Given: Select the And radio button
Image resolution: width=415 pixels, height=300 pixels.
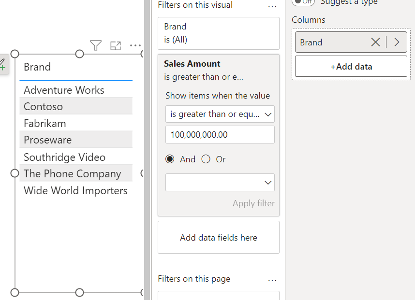Looking at the screenshot, I should (x=170, y=159).
